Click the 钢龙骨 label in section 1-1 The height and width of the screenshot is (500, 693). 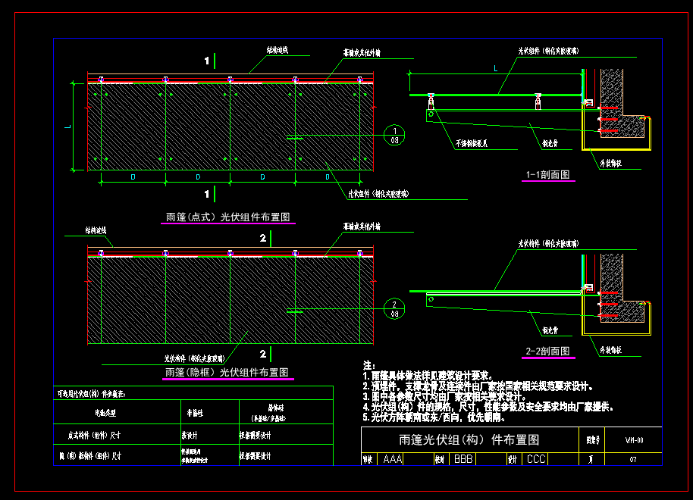click(x=550, y=143)
